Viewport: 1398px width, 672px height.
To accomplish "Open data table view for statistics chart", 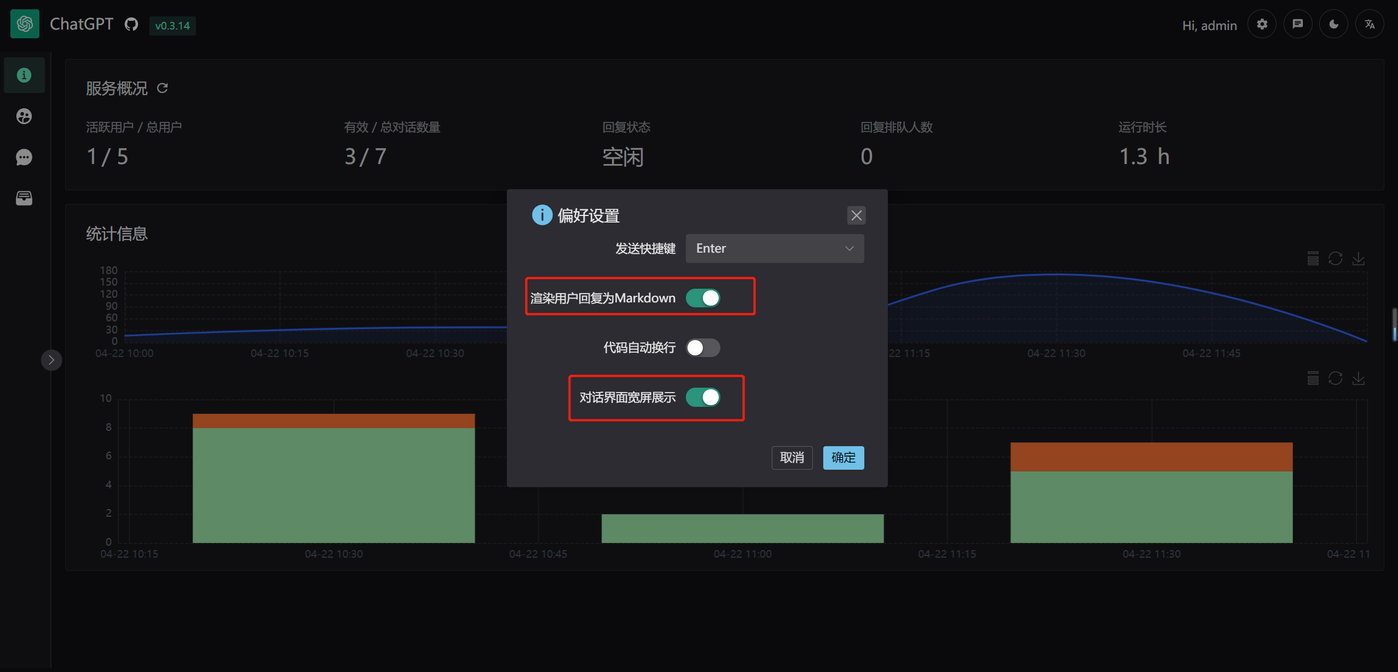I will (x=1313, y=259).
